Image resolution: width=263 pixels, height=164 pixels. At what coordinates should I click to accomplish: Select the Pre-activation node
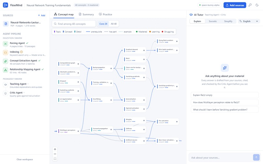pos(167,121)
